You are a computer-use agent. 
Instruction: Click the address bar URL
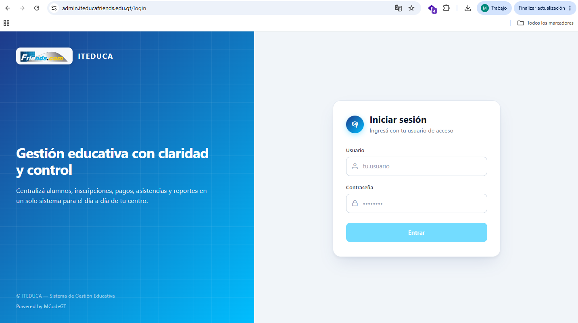[x=104, y=8]
